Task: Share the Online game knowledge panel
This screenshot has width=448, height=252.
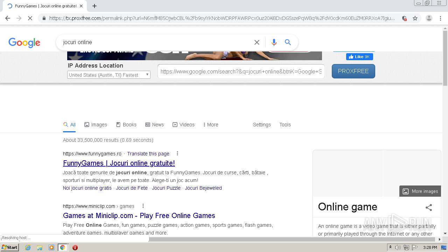Action: pyautogui.click(x=429, y=208)
